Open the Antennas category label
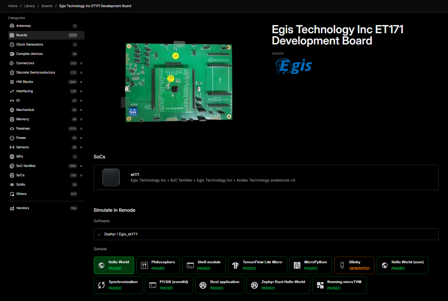This screenshot has height=301, width=448. pyautogui.click(x=24, y=26)
